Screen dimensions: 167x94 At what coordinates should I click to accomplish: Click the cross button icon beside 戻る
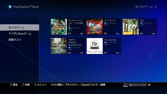coord(11,85)
